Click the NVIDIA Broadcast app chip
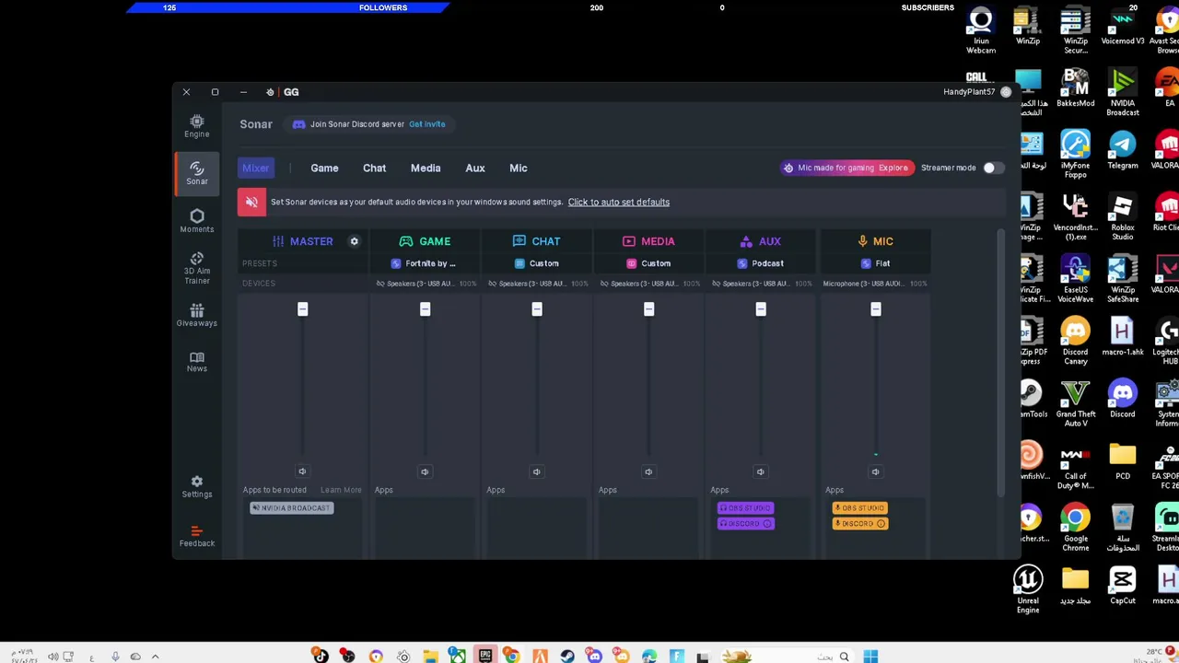1179x663 pixels. pyautogui.click(x=291, y=508)
